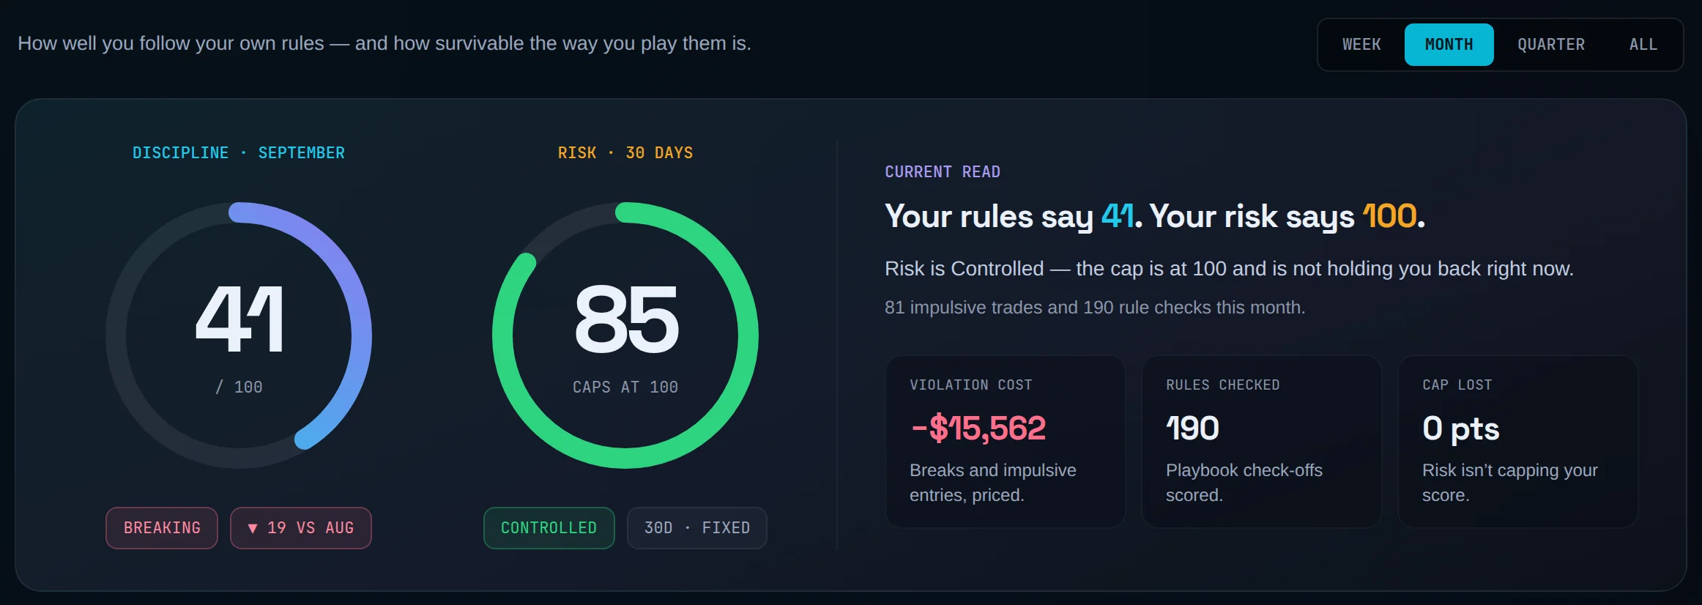1702x605 pixels.
Task: Switch to the WEEK time range
Action: click(x=1361, y=45)
